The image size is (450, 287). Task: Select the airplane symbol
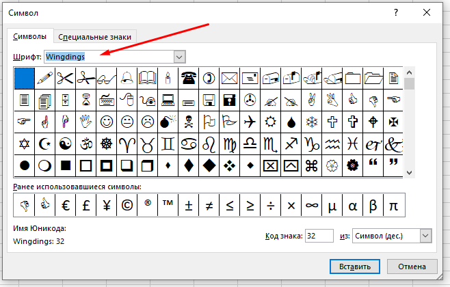[250, 122]
